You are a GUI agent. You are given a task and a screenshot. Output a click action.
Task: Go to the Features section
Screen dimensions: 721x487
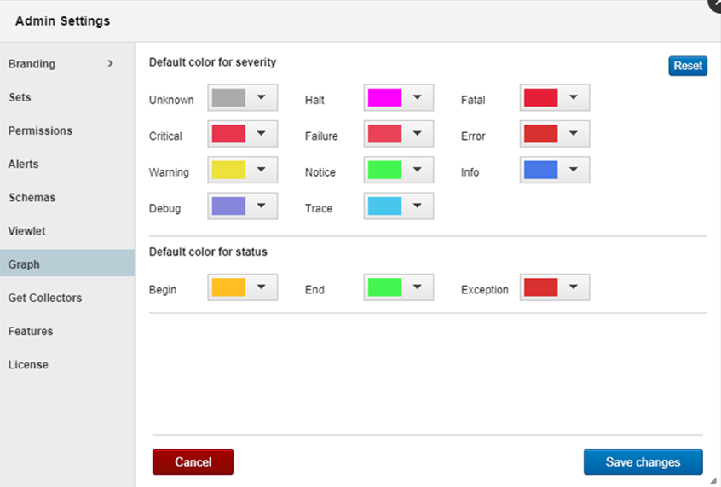point(67,332)
